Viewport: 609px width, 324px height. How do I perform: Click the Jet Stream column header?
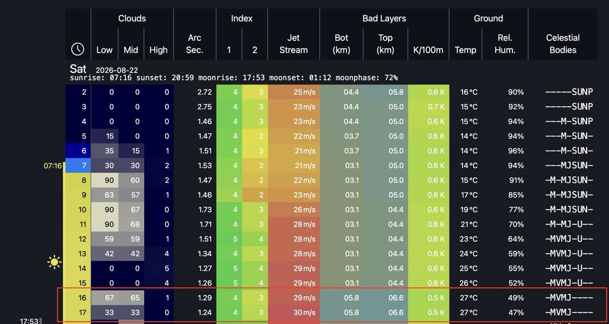tap(294, 44)
